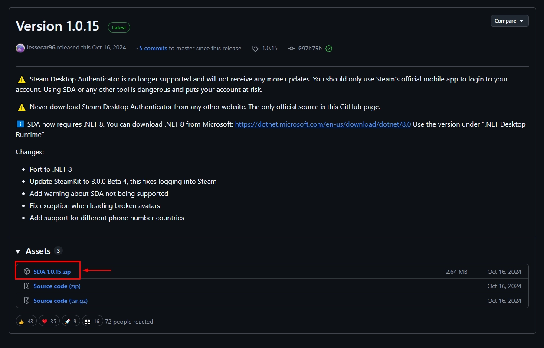The width and height of the screenshot is (544, 348).
Task: Click the tag icon next to 1.0.15
Action: click(x=255, y=49)
